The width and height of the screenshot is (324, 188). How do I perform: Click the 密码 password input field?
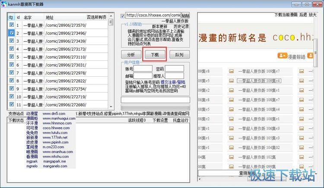(175, 69)
